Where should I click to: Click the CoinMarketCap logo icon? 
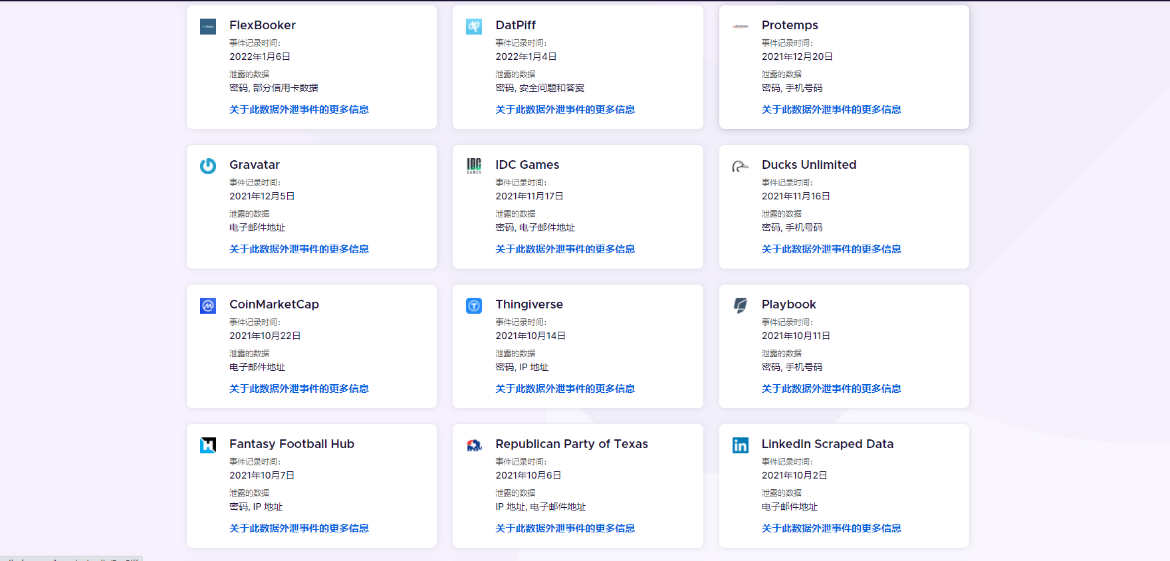pos(208,306)
